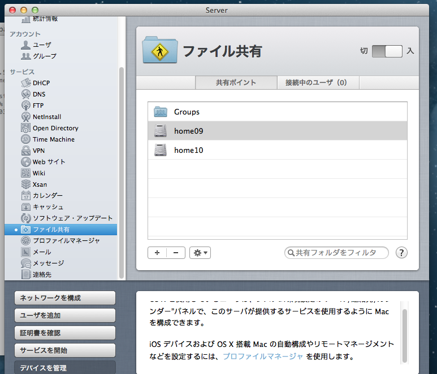Add a share point with plus button
Image resolution: width=437 pixels, height=374 pixels.
coord(157,253)
